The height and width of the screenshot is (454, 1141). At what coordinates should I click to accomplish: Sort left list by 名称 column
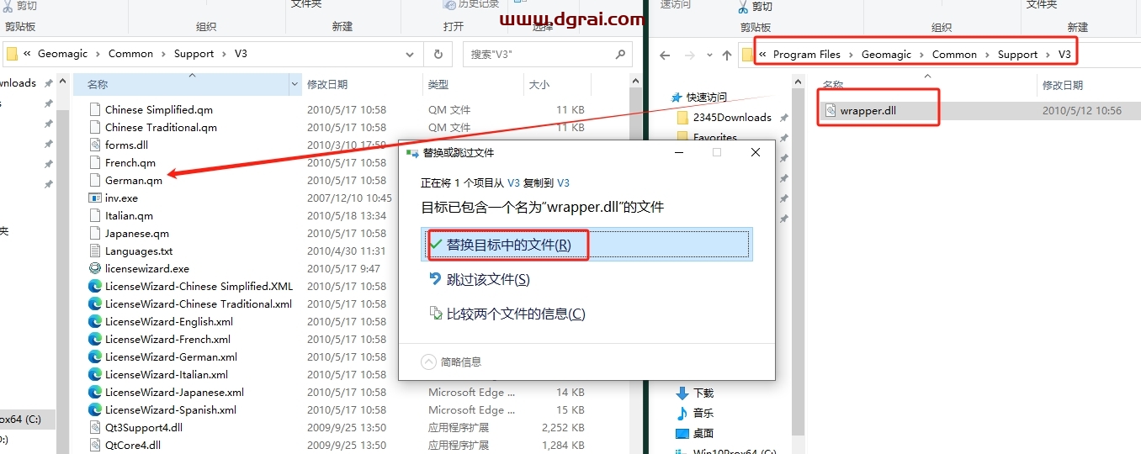(x=98, y=84)
